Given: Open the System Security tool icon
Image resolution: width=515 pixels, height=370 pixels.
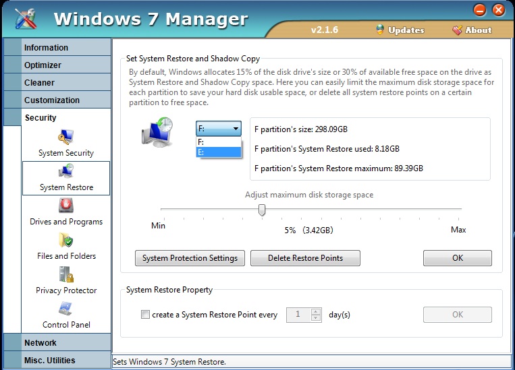Looking at the screenshot, I should 66,137.
